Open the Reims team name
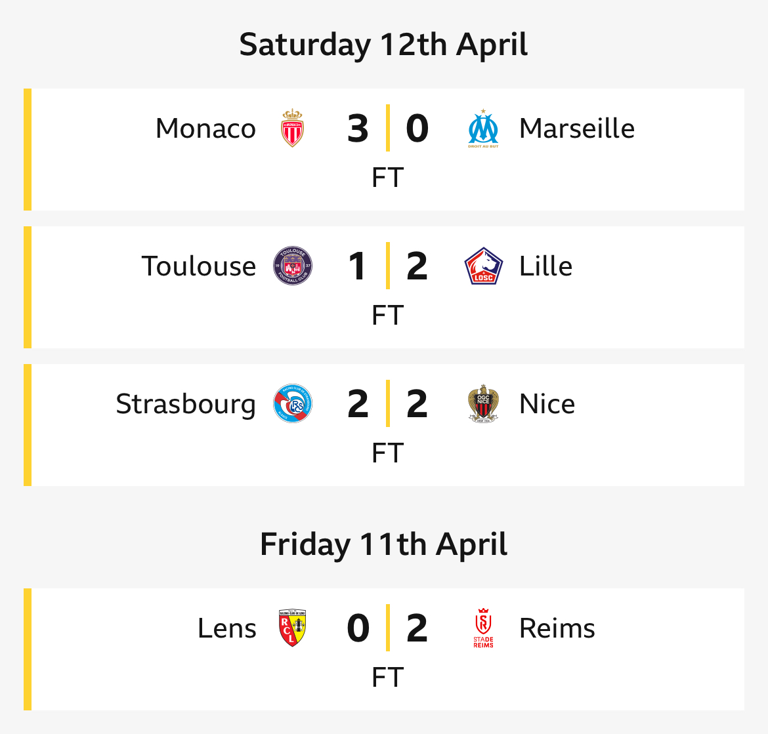768x734 pixels. 557,628
